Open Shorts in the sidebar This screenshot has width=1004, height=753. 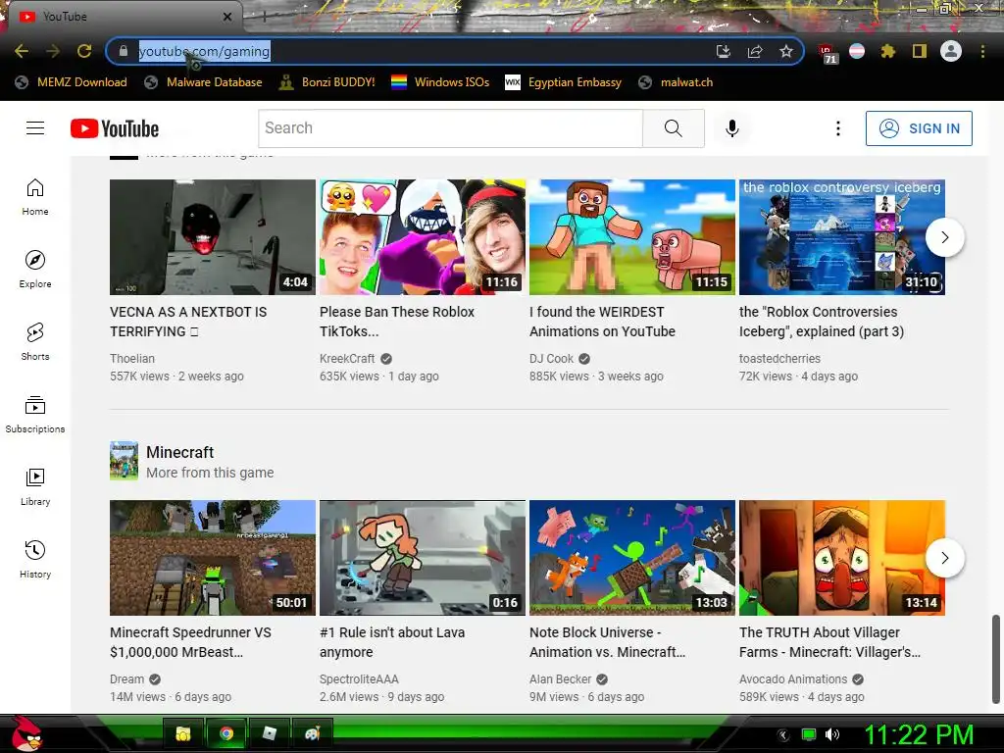[35, 342]
